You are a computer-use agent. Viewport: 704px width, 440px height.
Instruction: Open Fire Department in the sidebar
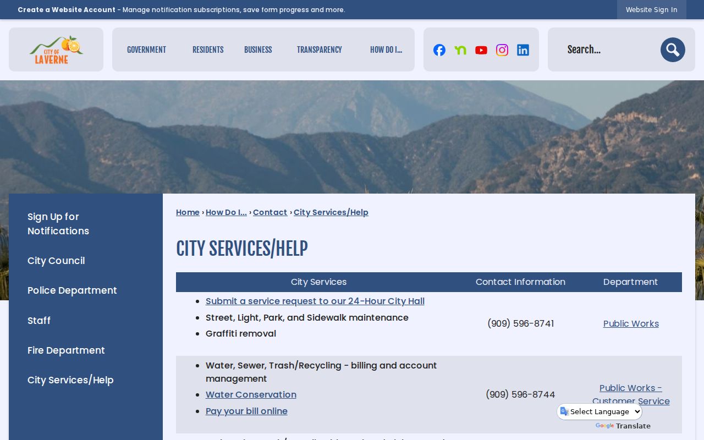tap(66, 350)
